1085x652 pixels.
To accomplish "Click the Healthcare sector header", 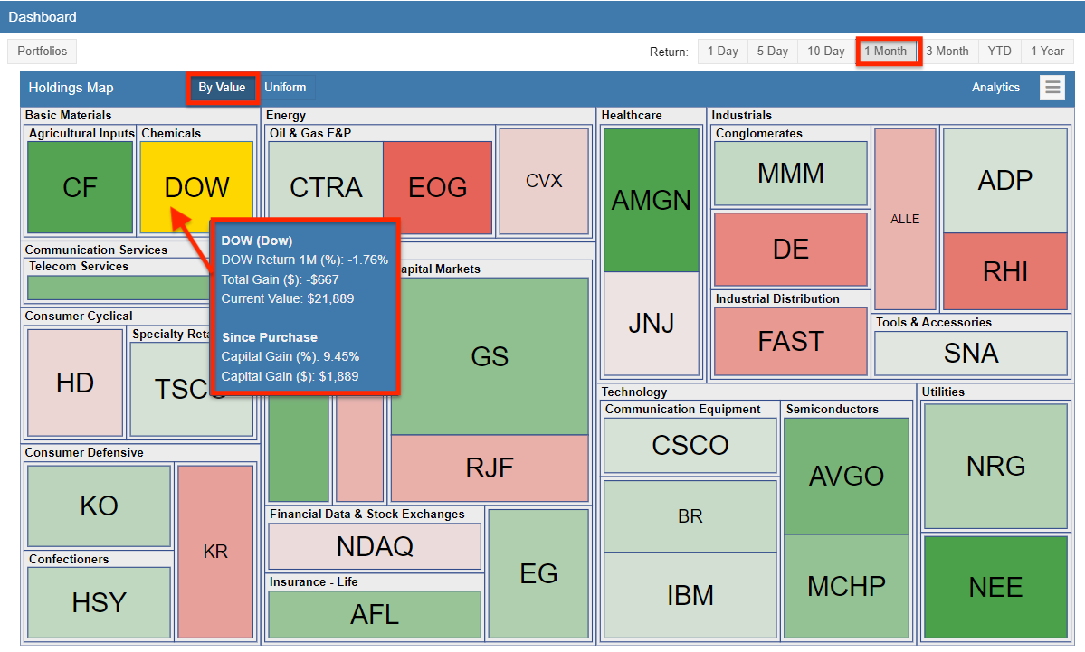I will (631, 116).
